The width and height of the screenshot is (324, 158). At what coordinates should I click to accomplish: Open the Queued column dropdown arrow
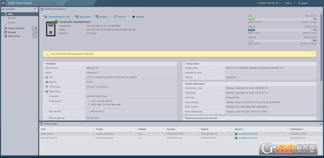pyautogui.click(x=198, y=129)
